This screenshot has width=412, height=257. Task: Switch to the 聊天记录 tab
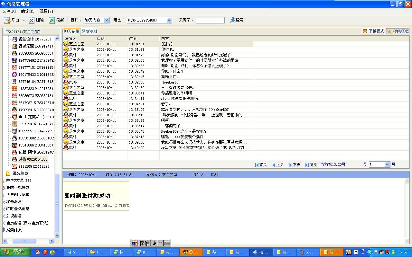(x=71, y=31)
